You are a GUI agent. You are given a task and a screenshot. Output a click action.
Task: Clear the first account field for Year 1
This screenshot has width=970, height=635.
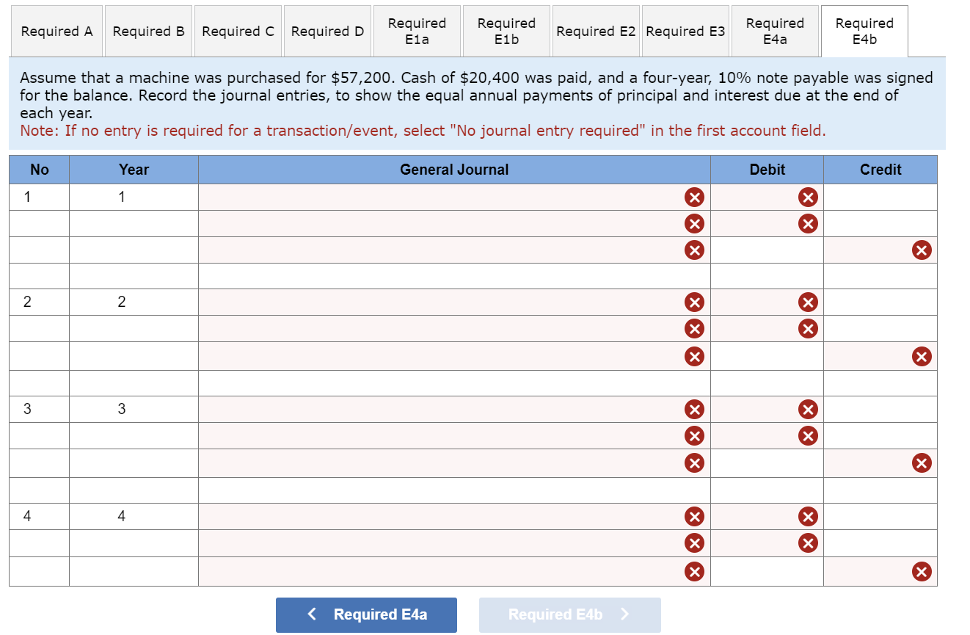[x=694, y=197]
